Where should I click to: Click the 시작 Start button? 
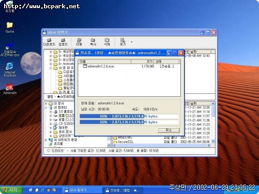tap(11, 190)
